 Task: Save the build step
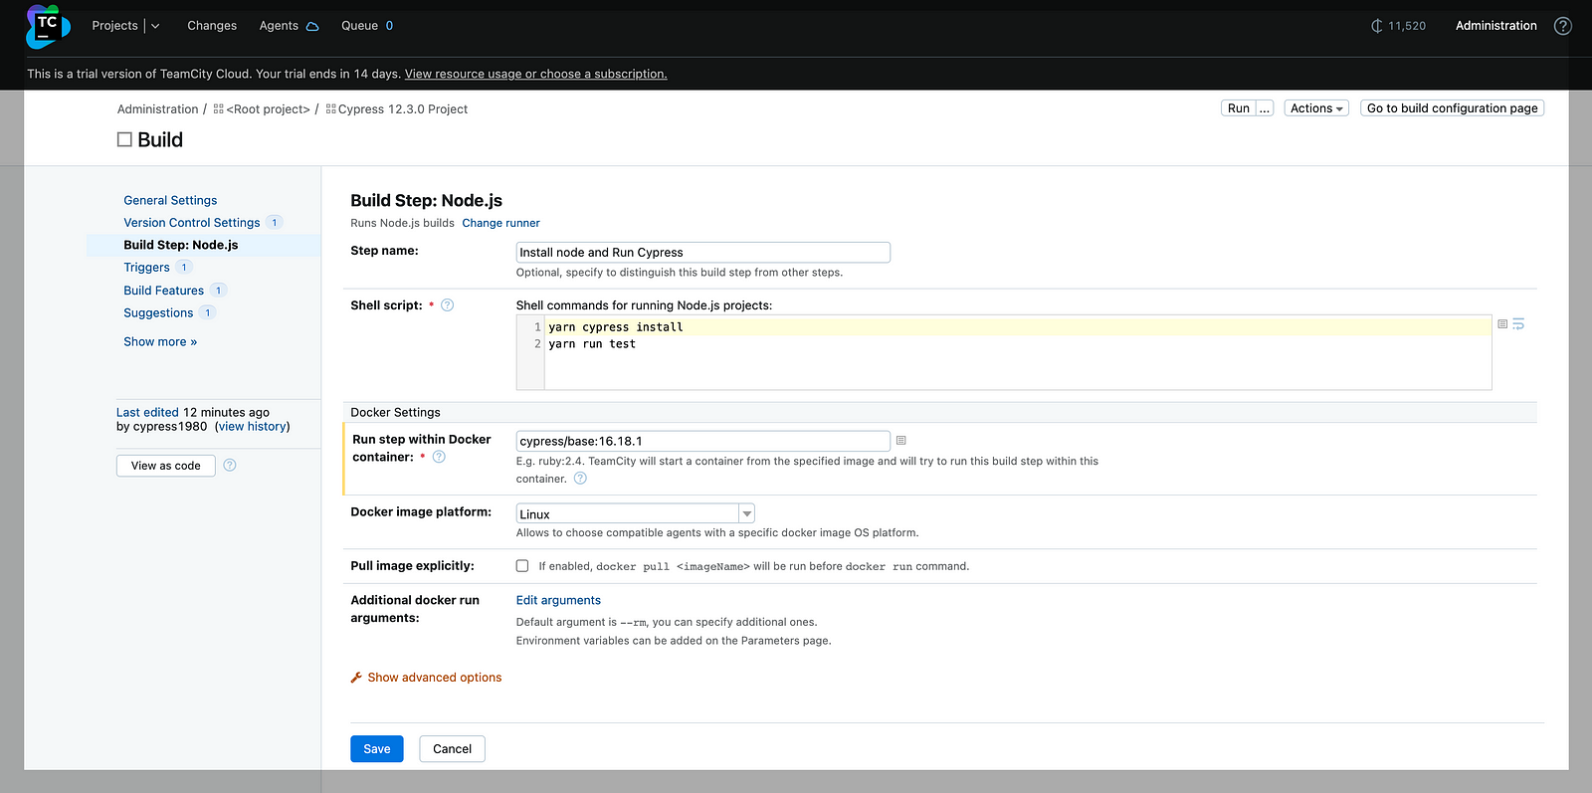pos(377,749)
